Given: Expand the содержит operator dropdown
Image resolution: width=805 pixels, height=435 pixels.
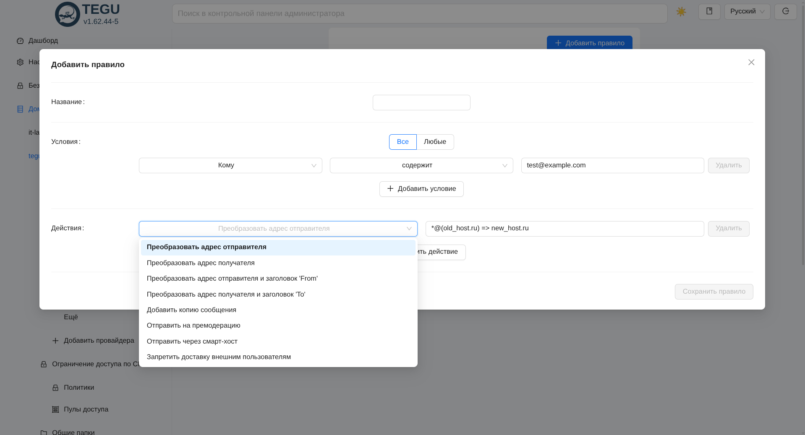Looking at the screenshot, I should 421,165.
